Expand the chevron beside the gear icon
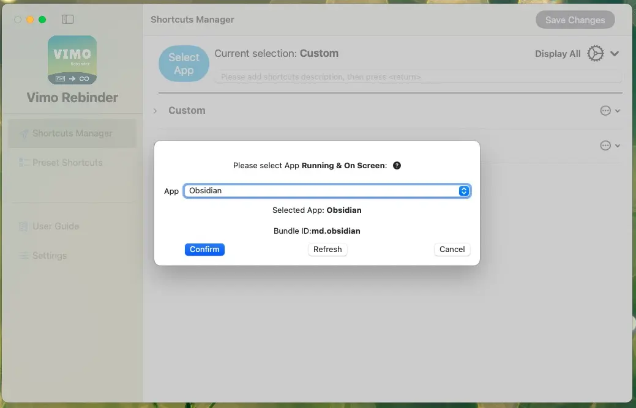Image resolution: width=636 pixels, height=408 pixels. pyautogui.click(x=615, y=54)
